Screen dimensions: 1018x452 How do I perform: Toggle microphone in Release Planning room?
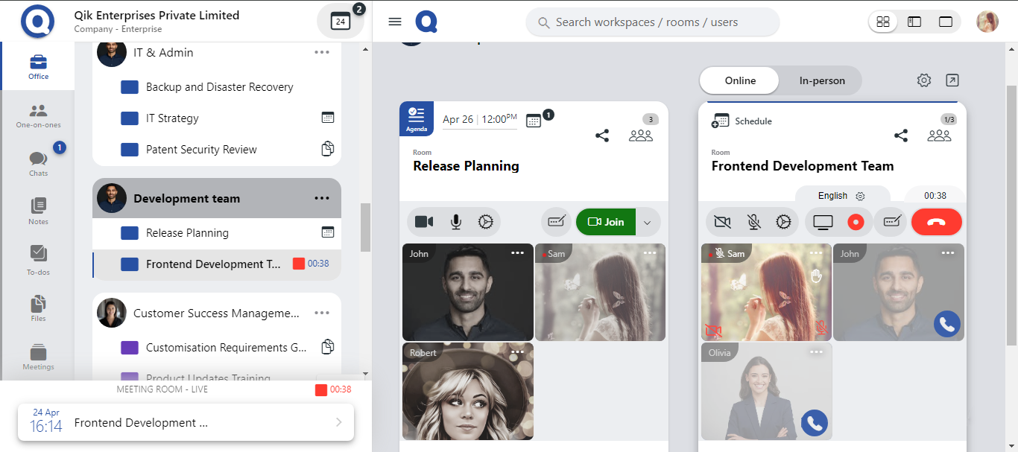455,222
